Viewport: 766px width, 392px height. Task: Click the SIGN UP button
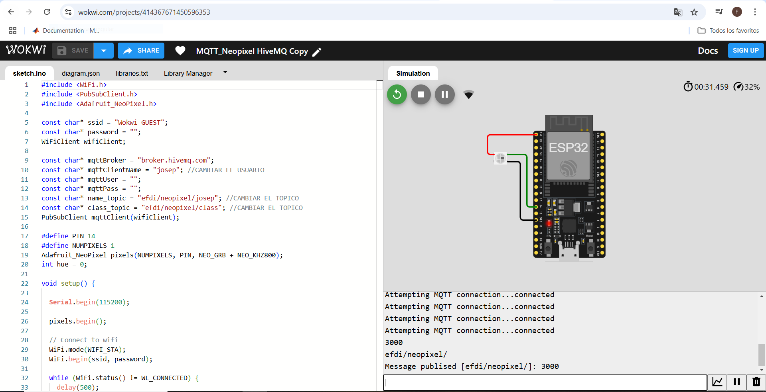(x=746, y=51)
